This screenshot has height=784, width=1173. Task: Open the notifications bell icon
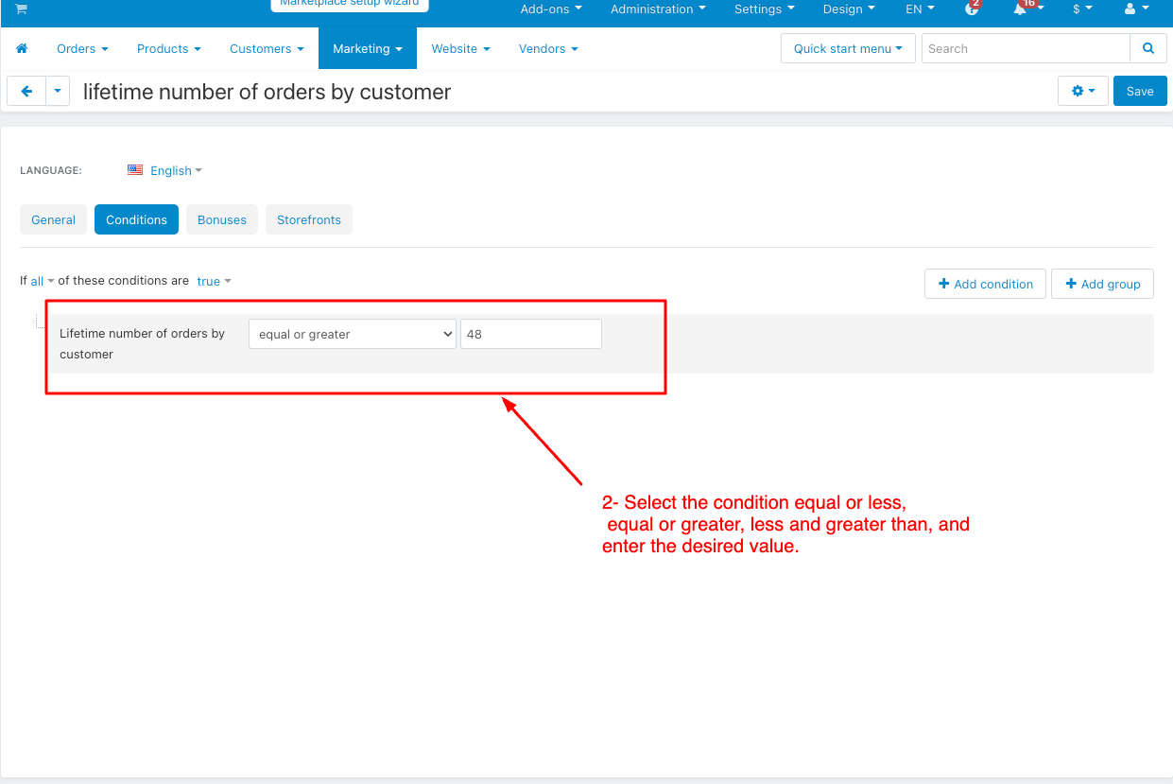[1021, 9]
